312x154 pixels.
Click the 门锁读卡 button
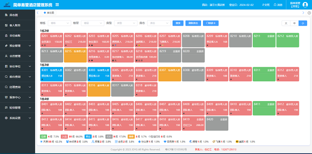211,23
